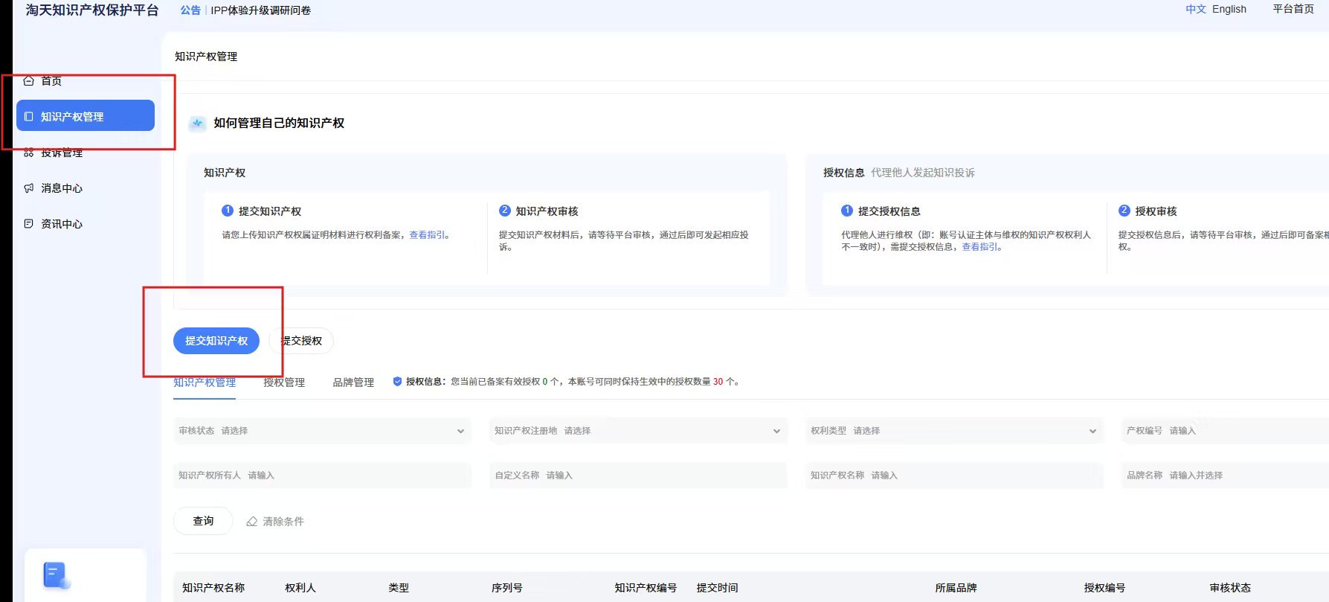The height and width of the screenshot is (602, 1329).
Task: Click the 消息中心 megaphone icon
Action: 29,188
